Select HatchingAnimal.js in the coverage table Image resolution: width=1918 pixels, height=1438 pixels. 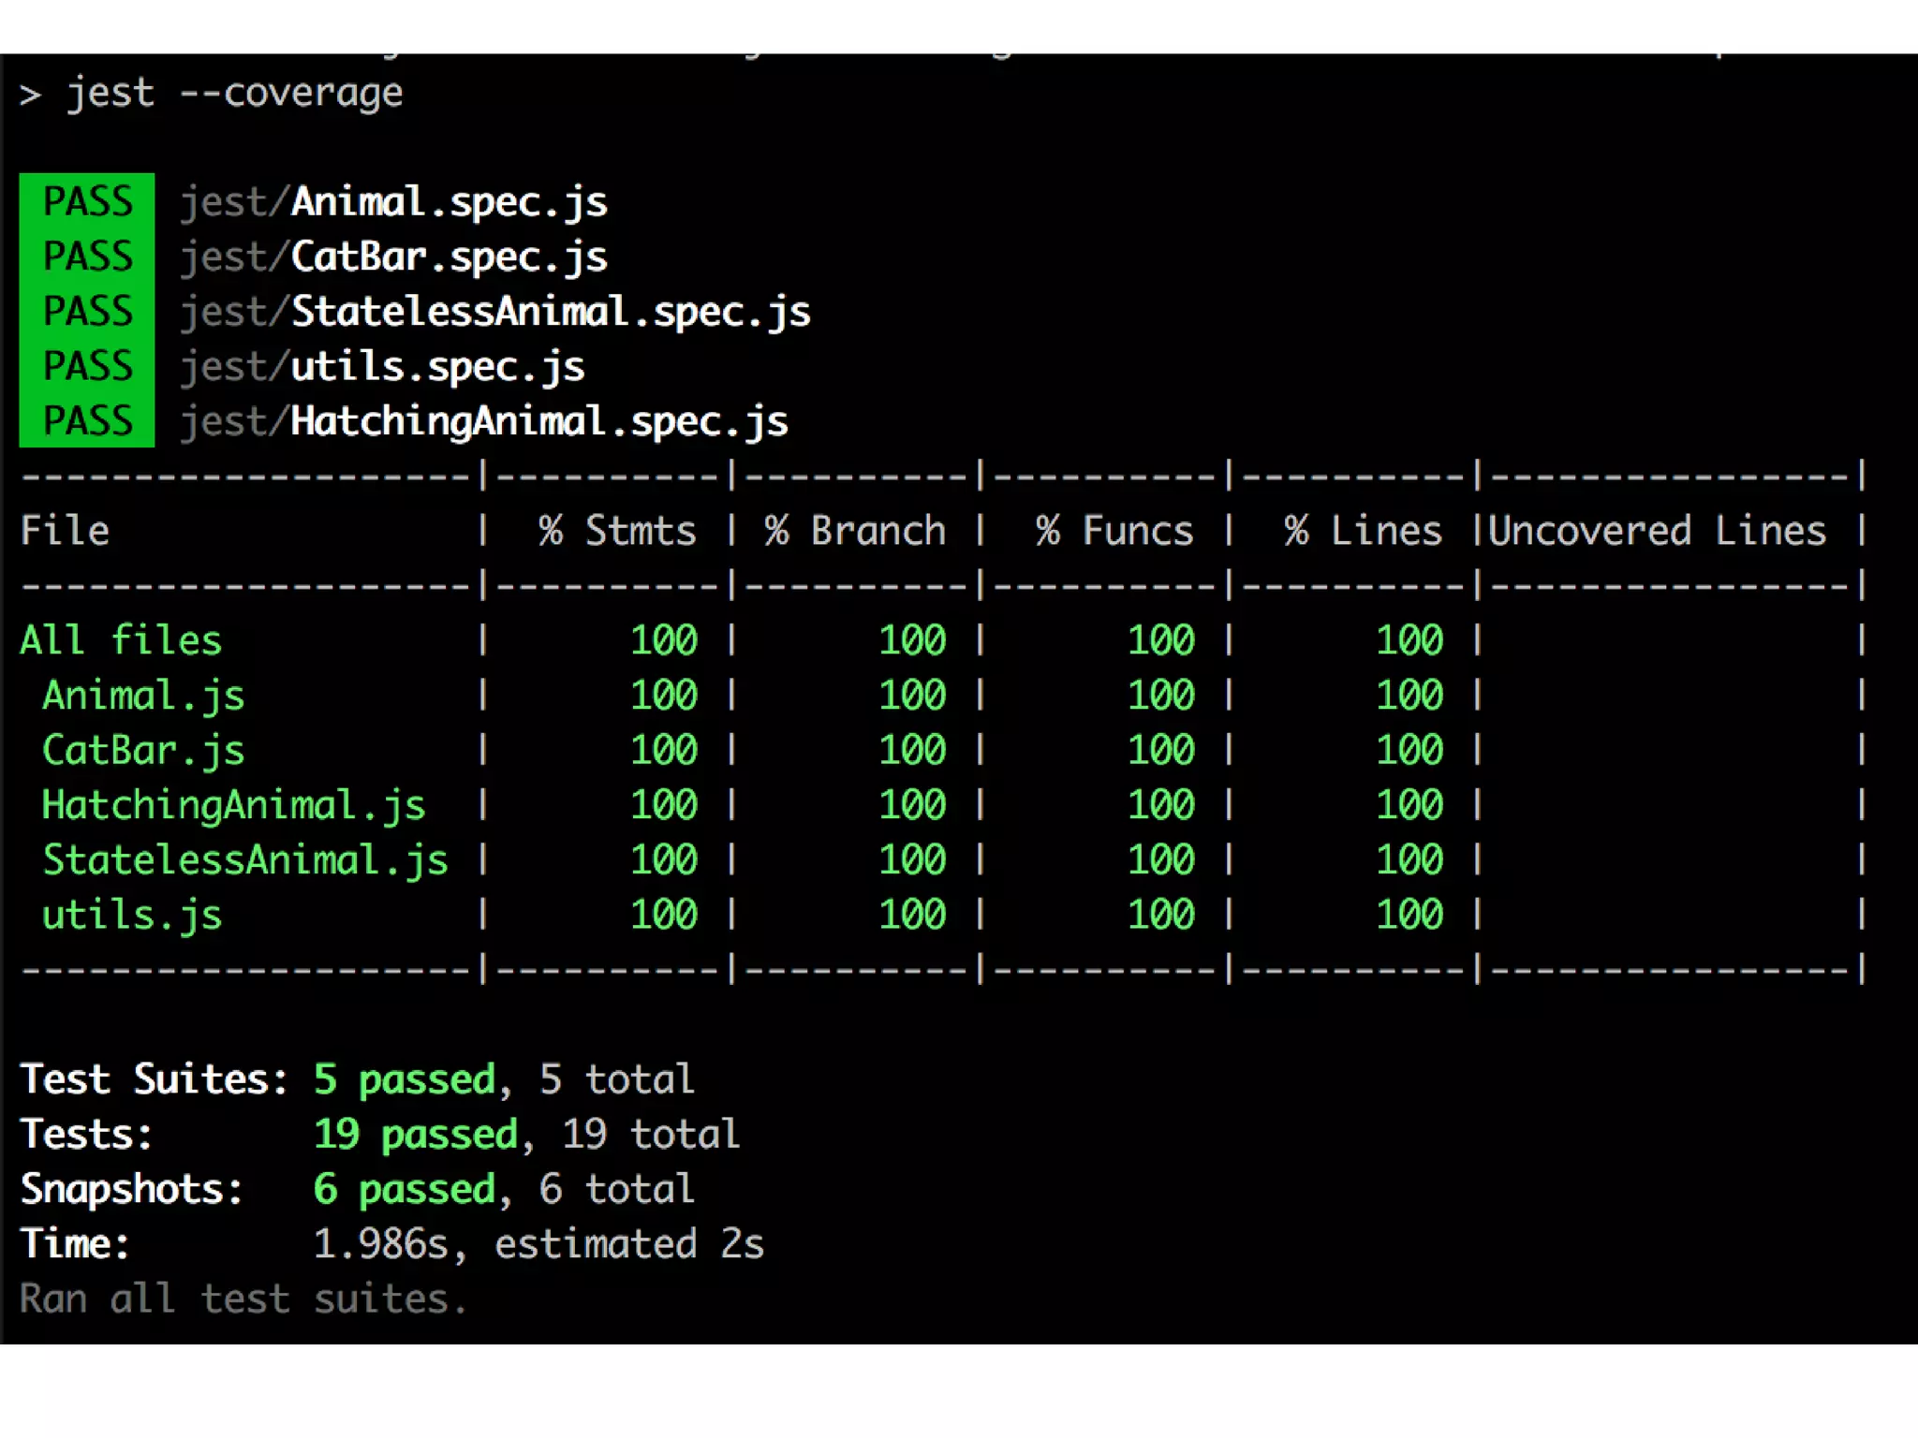pyautogui.click(x=233, y=805)
